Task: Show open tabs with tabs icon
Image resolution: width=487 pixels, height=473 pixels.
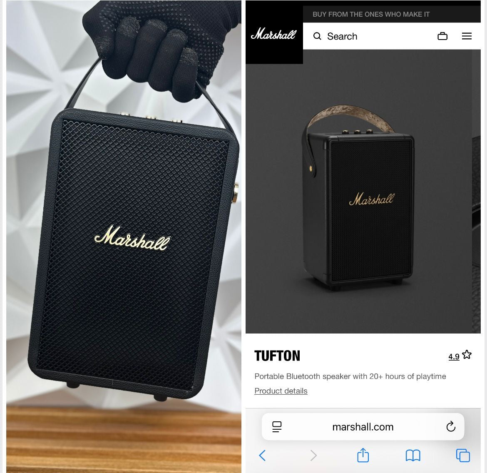Action: pyautogui.click(x=463, y=456)
